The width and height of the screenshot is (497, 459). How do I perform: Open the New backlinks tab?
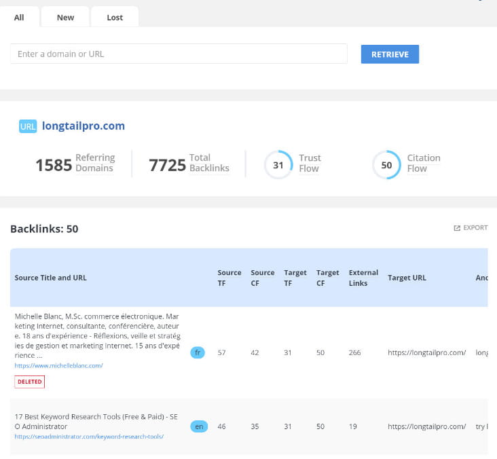(x=65, y=18)
